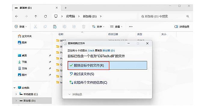Viewport: 205px width, 110px height.
Task: Click the Copy icon in the toolbar
Action: 45,27
